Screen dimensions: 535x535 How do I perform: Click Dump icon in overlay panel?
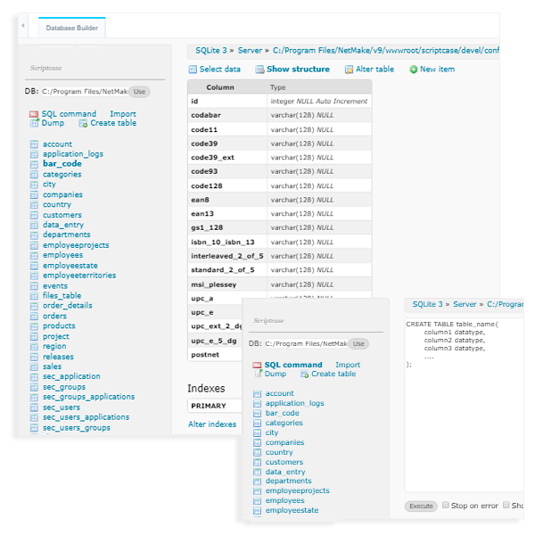pyautogui.click(x=259, y=374)
